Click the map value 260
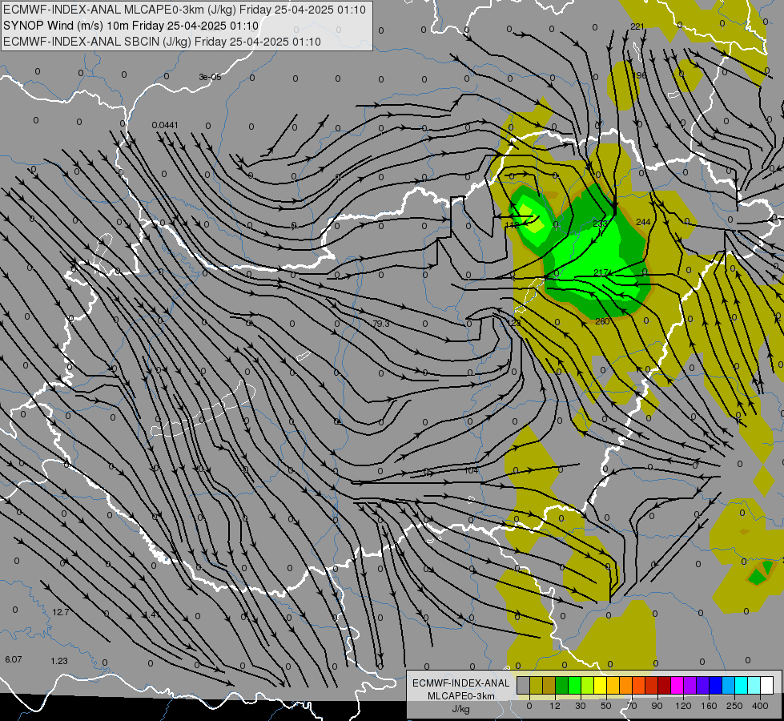The height and width of the screenshot is (721, 784). coord(602,321)
